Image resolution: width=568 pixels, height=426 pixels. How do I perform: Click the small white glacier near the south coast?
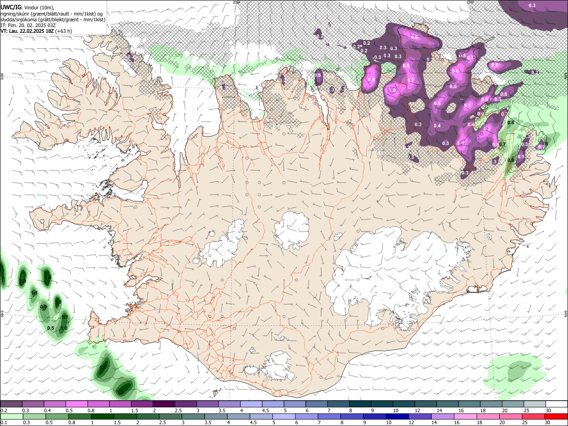click(278, 366)
